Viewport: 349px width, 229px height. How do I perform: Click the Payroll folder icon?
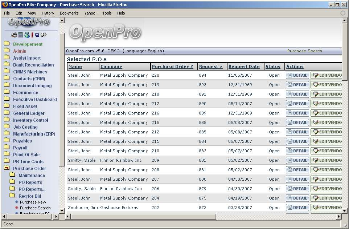7,148
